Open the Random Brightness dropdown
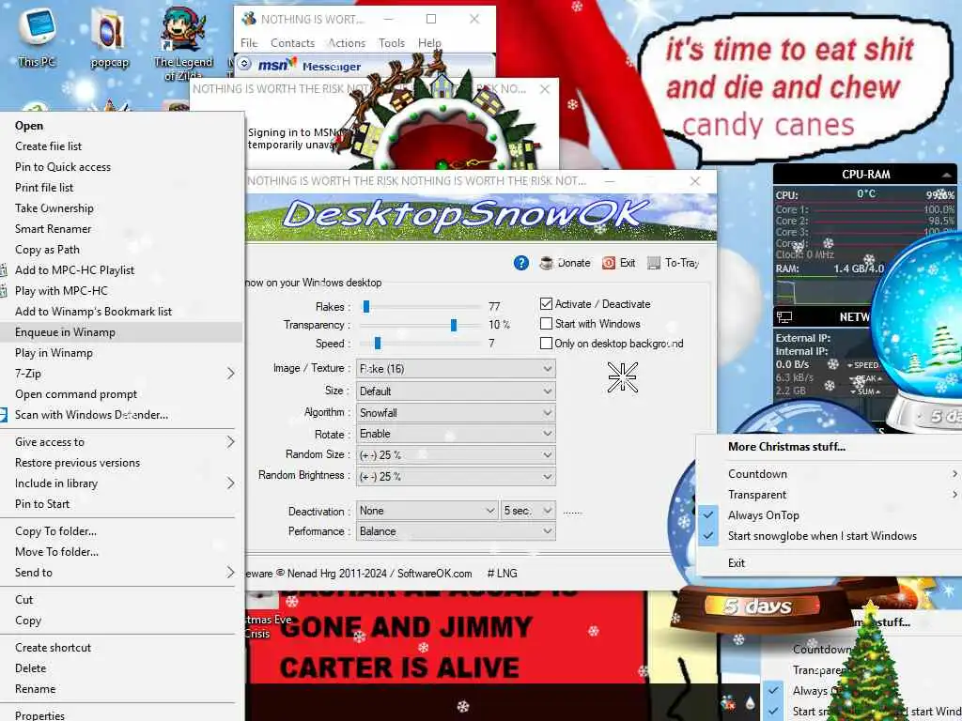 (x=456, y=476)
